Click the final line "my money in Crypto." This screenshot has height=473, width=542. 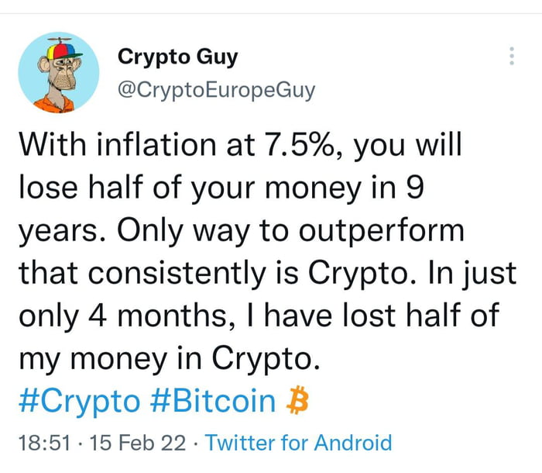click(167, 358)
